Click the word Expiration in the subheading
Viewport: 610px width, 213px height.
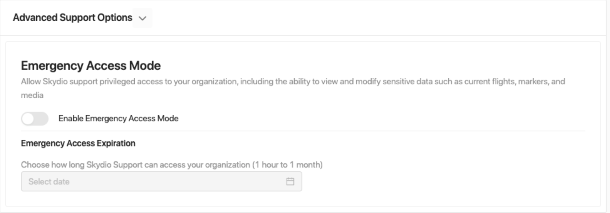point(116,143)
